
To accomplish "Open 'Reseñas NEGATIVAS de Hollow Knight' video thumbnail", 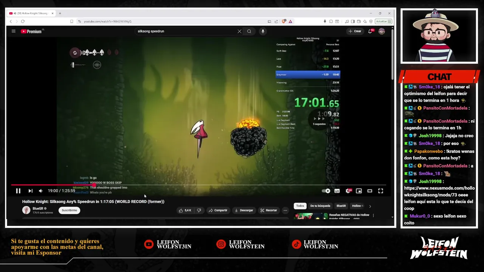I will click(311, 216).
